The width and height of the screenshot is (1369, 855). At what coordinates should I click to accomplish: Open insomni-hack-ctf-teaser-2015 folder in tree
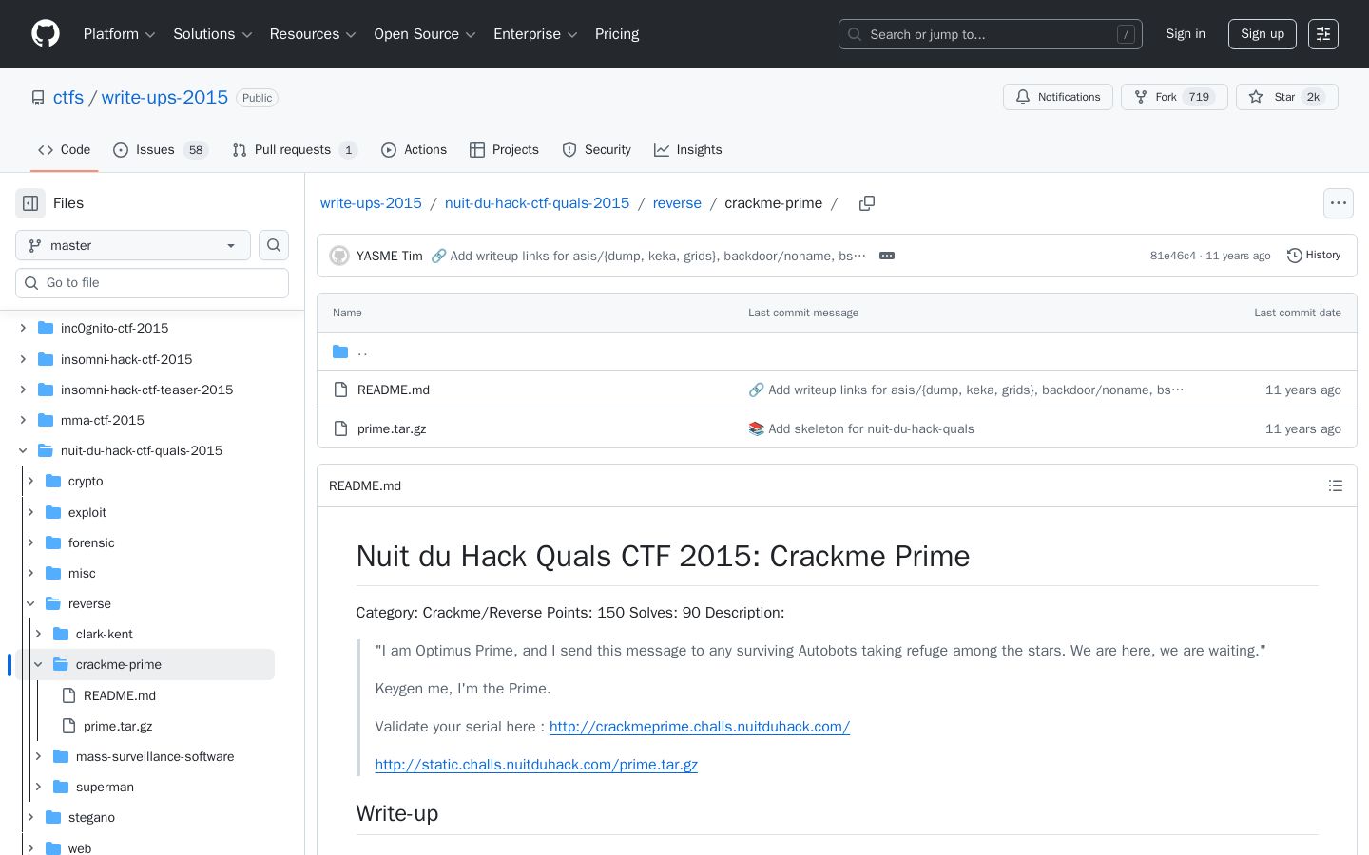(146, 389)
